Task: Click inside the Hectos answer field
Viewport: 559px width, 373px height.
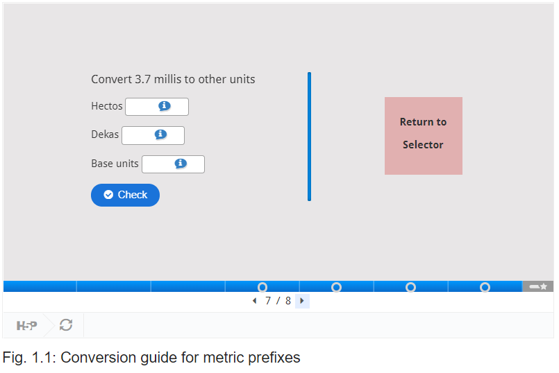Action: pyautogui.click(x=157, y=107)
